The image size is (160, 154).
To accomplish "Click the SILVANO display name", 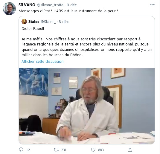I will [27, 5].
